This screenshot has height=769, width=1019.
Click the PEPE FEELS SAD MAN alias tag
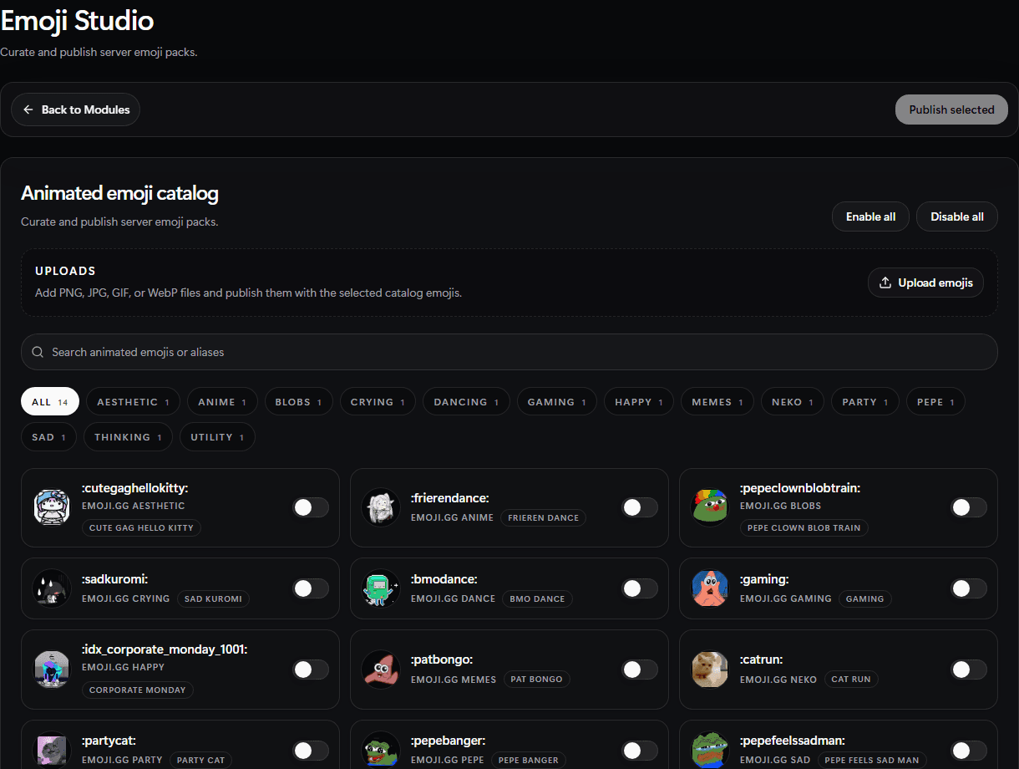872,761
